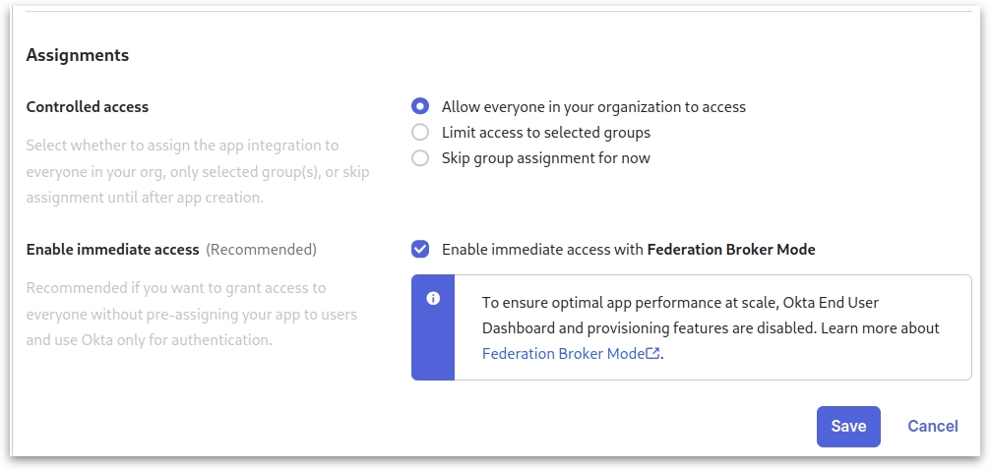
Task: Click the 'Controlled access' field label
Action: (x=88, y=107)
